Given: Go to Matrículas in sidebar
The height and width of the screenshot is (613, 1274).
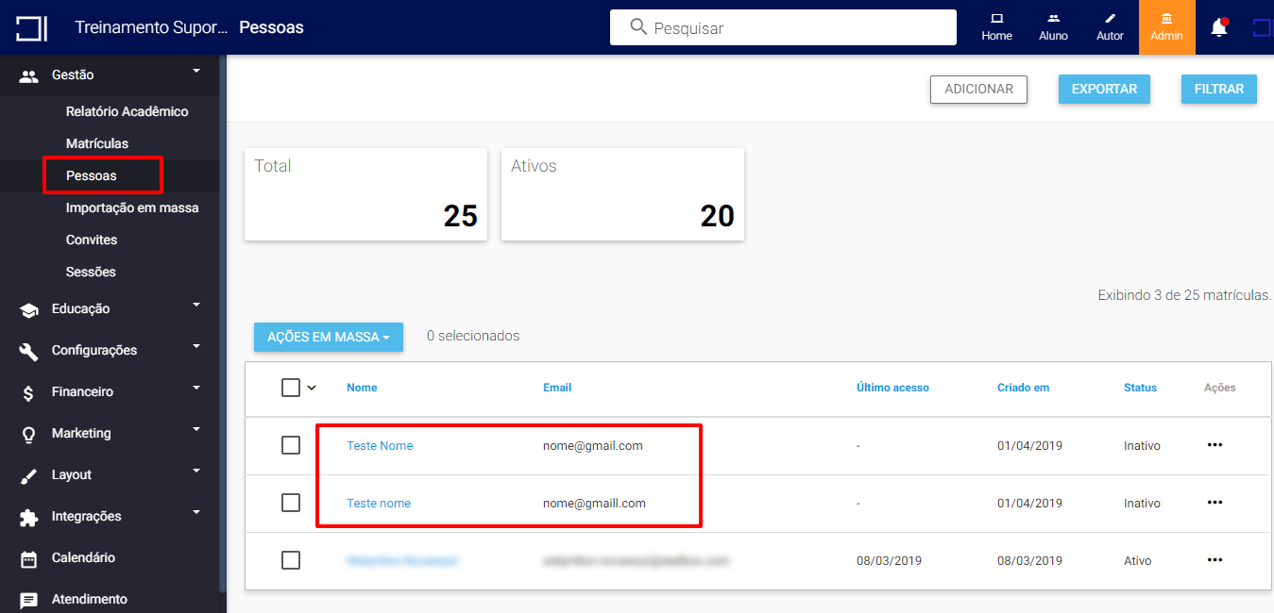Looking at the screenshot, I should 97,143.
